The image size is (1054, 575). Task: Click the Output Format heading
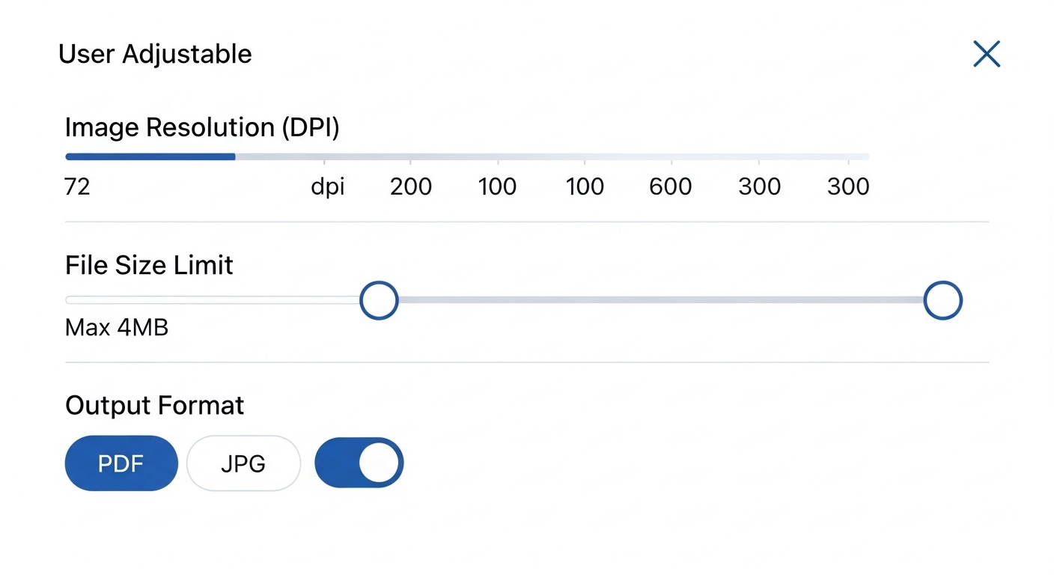(154, 405)
